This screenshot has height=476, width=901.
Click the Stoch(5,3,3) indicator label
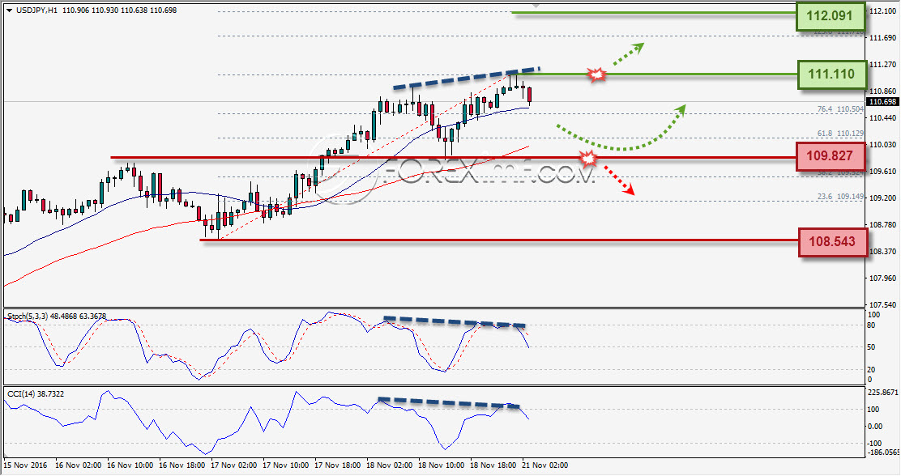57,316
